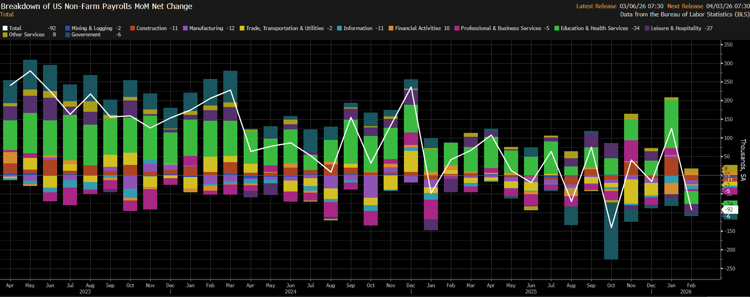
Task: Open the Next Release date link
Action: (728, 6)
